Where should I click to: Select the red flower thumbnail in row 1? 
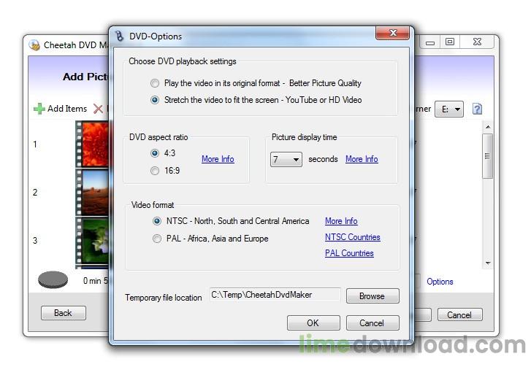(92, 144)
